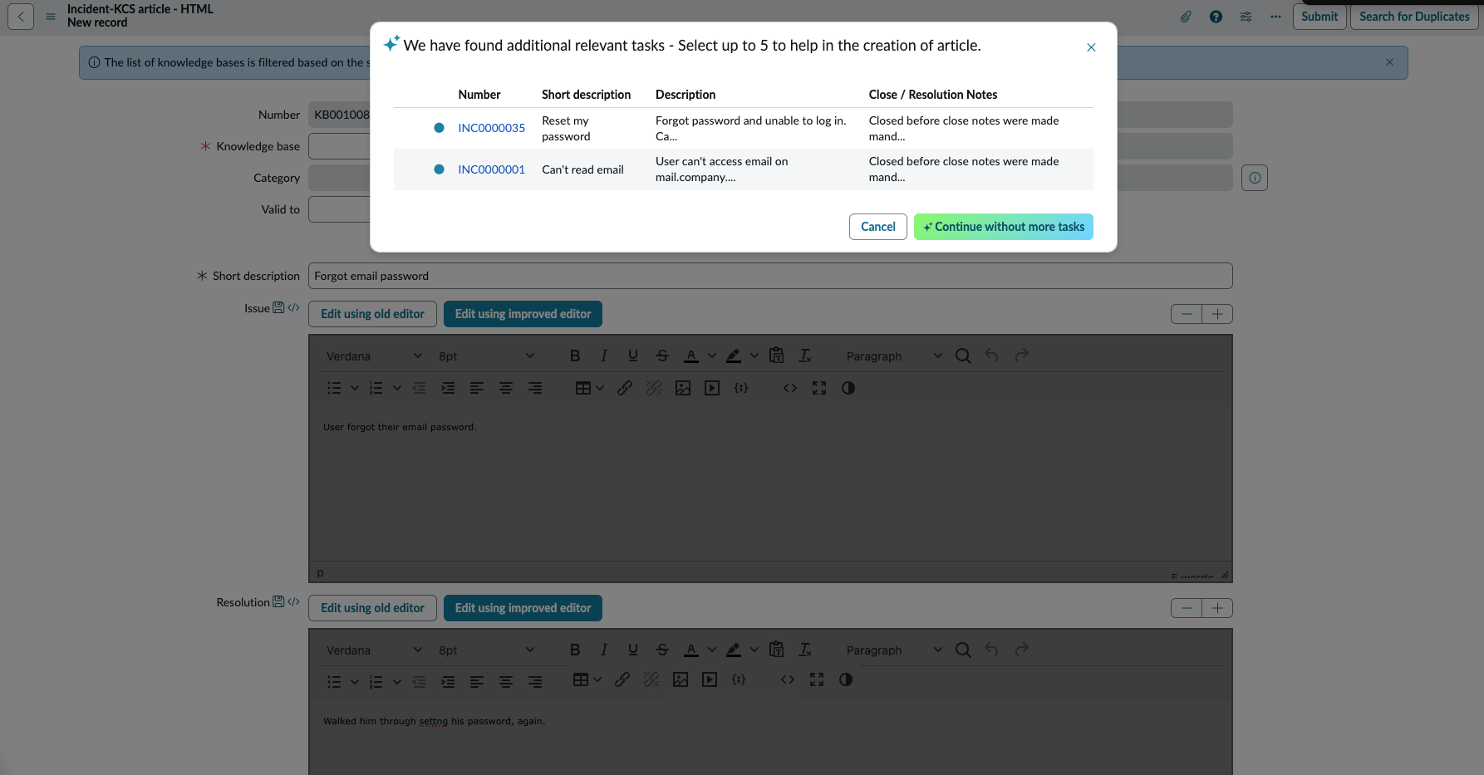Toggle high contrast in the Issue editor

coord(848,388)
